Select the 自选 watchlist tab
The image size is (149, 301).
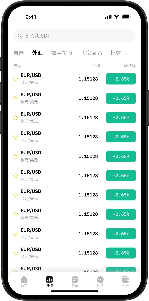pos(19,53)
